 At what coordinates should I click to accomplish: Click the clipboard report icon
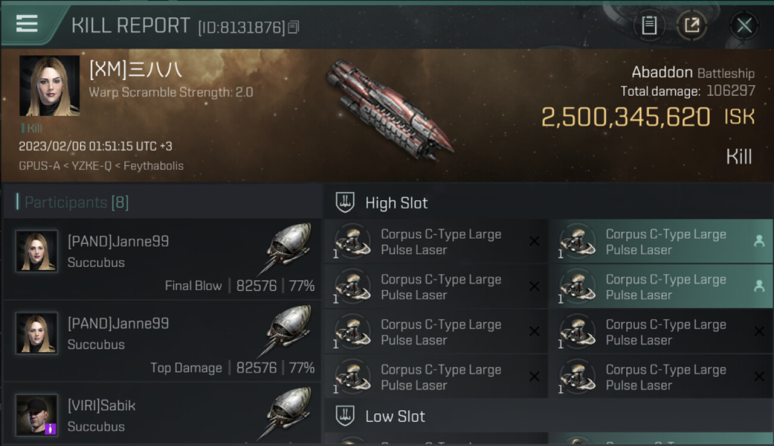click(649, 26)
